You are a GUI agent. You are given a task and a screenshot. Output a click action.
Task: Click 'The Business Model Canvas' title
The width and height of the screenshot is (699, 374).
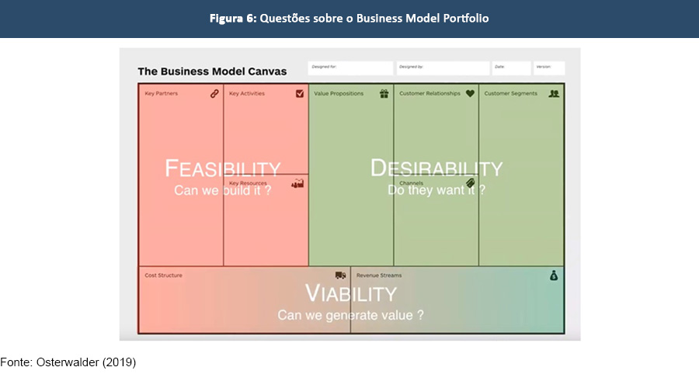[212, 71]
